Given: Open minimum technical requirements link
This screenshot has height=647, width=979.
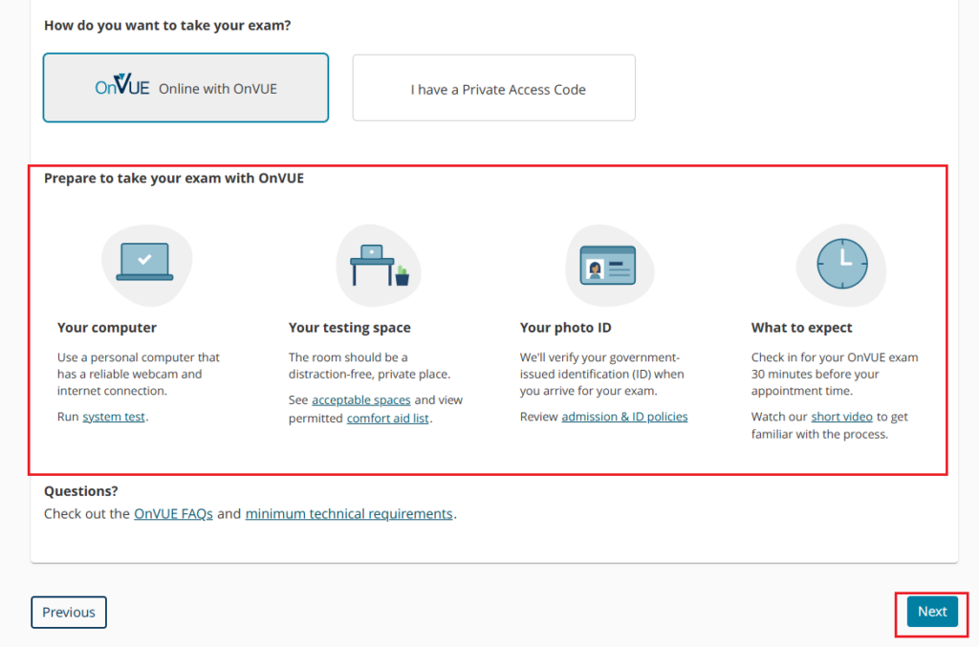Looking at the screenshot, I should point(349,513).
